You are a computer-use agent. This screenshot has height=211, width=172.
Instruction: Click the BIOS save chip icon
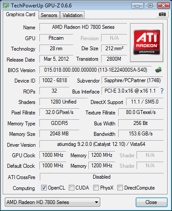click(158, 70)
